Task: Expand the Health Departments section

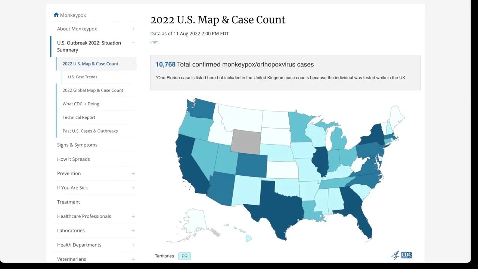Action: point(133,245)
